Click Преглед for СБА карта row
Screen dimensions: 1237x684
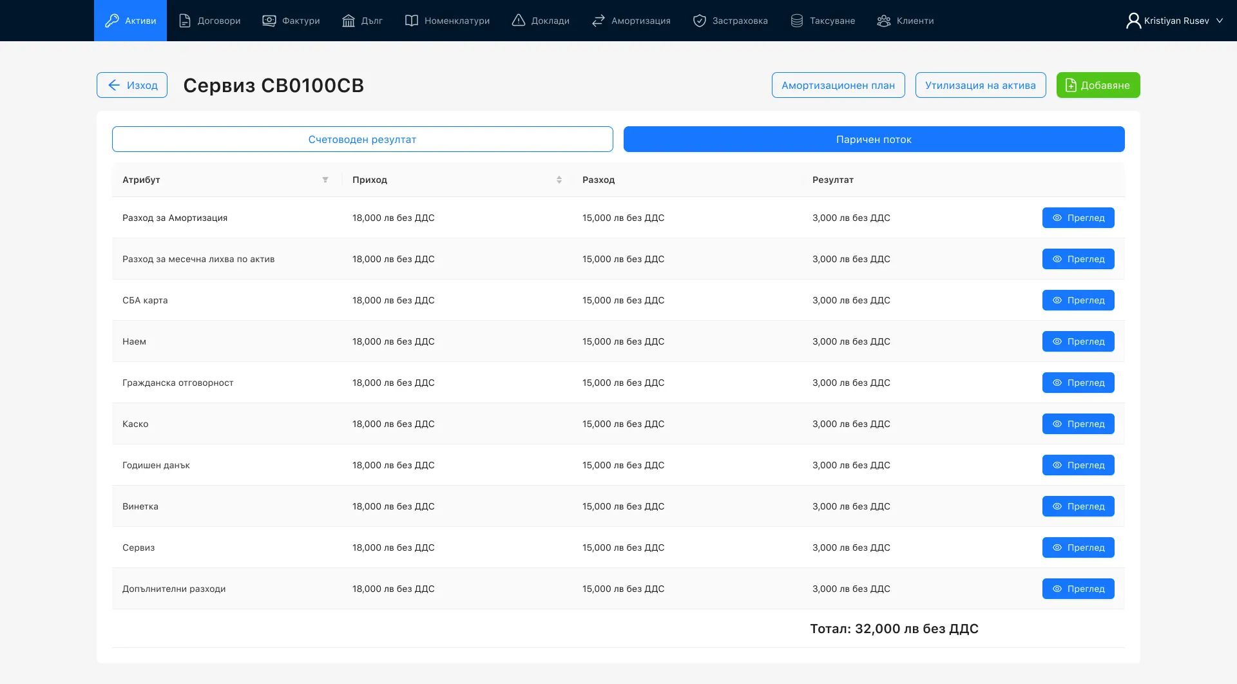pyautogui.click(x=1079, y=300)
